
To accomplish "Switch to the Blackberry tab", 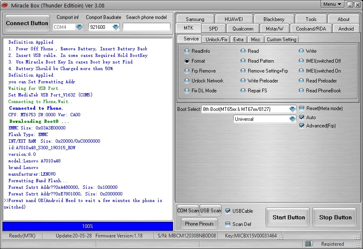I will pyautogui.click(x=274, y=19).
